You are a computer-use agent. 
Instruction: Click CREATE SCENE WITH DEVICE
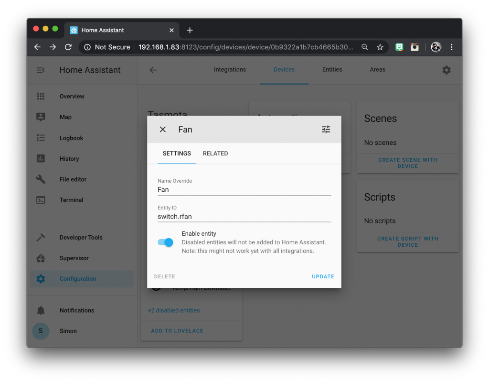(x=408, y=163)
